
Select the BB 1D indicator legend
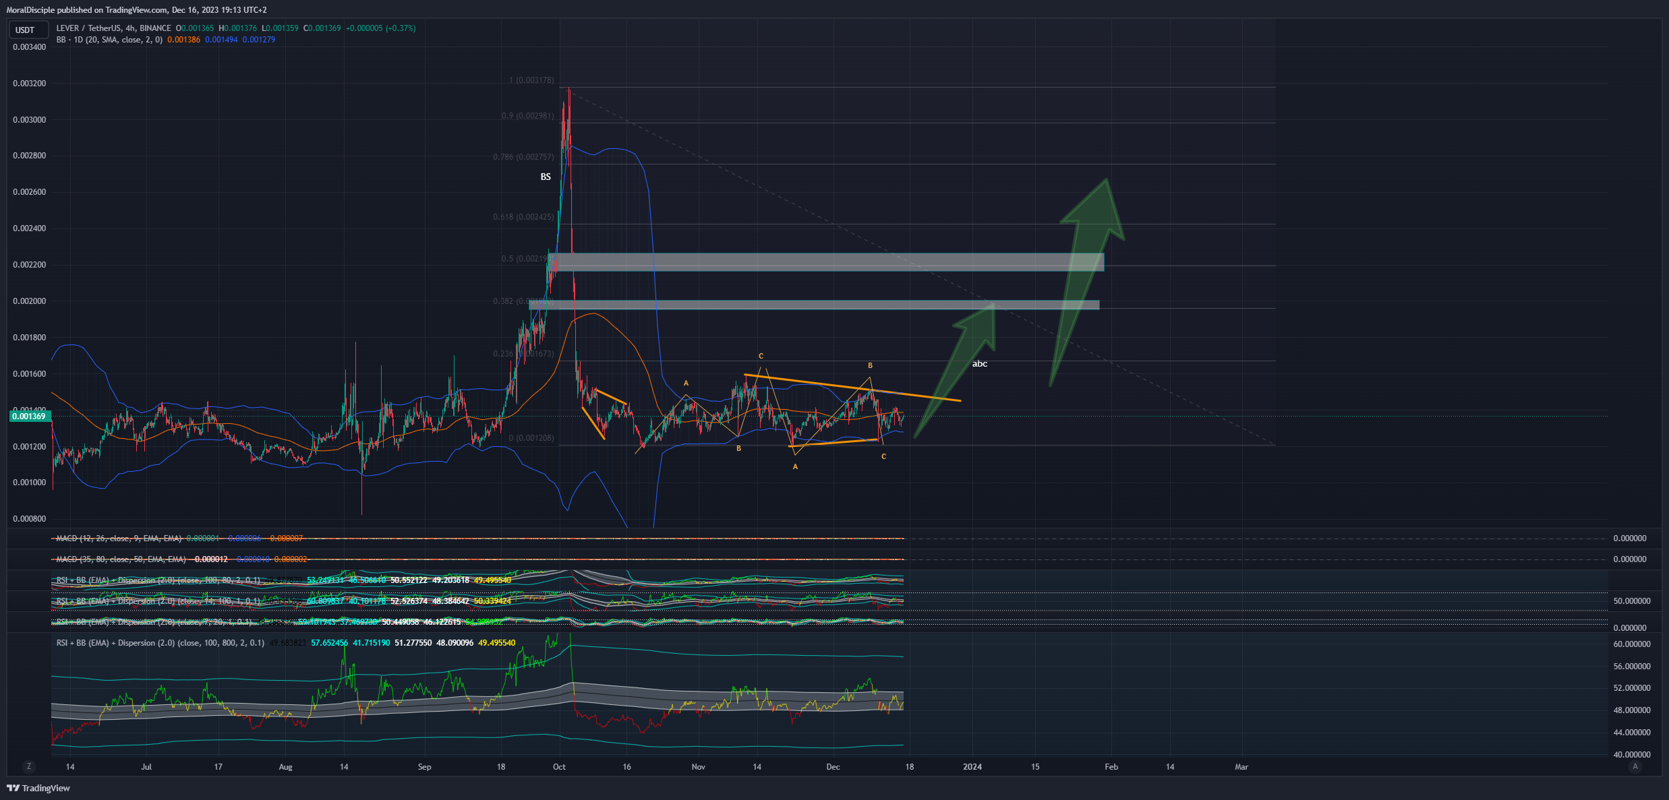[109, 40]
